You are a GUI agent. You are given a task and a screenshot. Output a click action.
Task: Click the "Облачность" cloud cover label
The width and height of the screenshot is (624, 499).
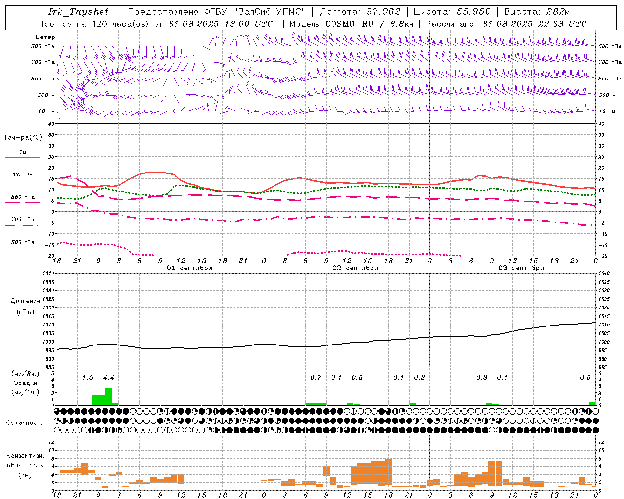(x=25, y=423)
